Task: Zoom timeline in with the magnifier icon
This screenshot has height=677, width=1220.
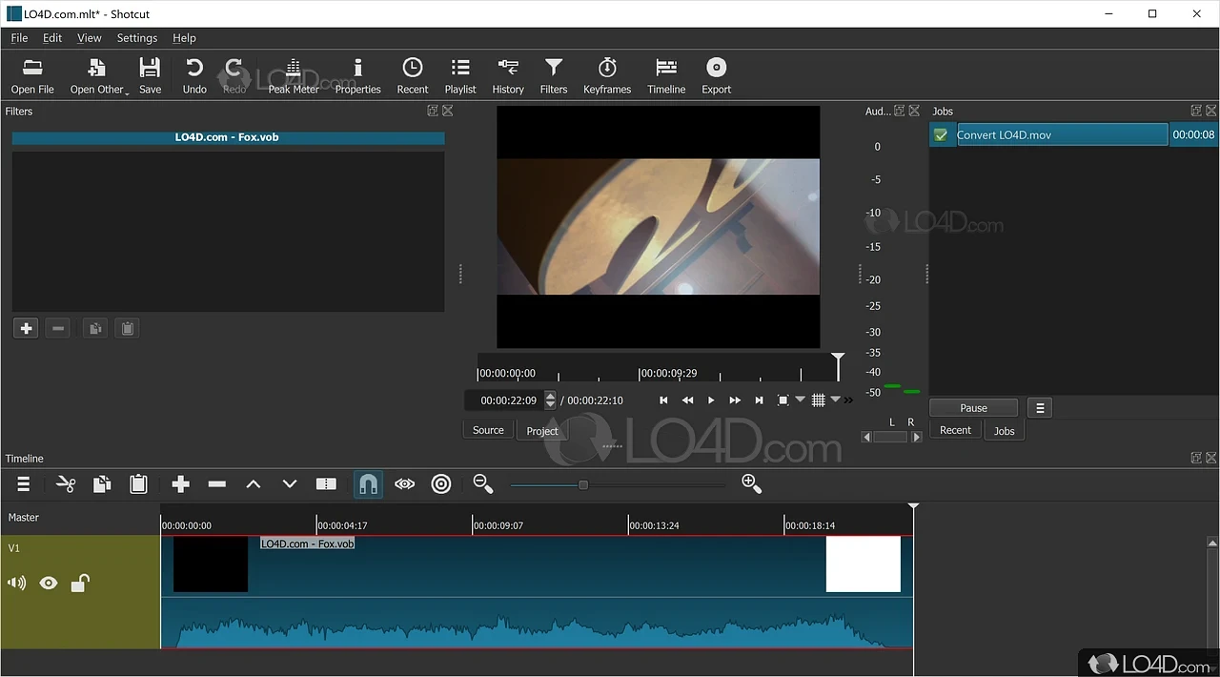Action: pos(752,483)
